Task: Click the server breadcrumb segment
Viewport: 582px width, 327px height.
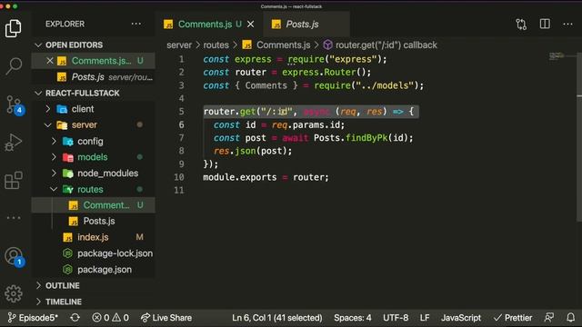Action: point(179,45)
